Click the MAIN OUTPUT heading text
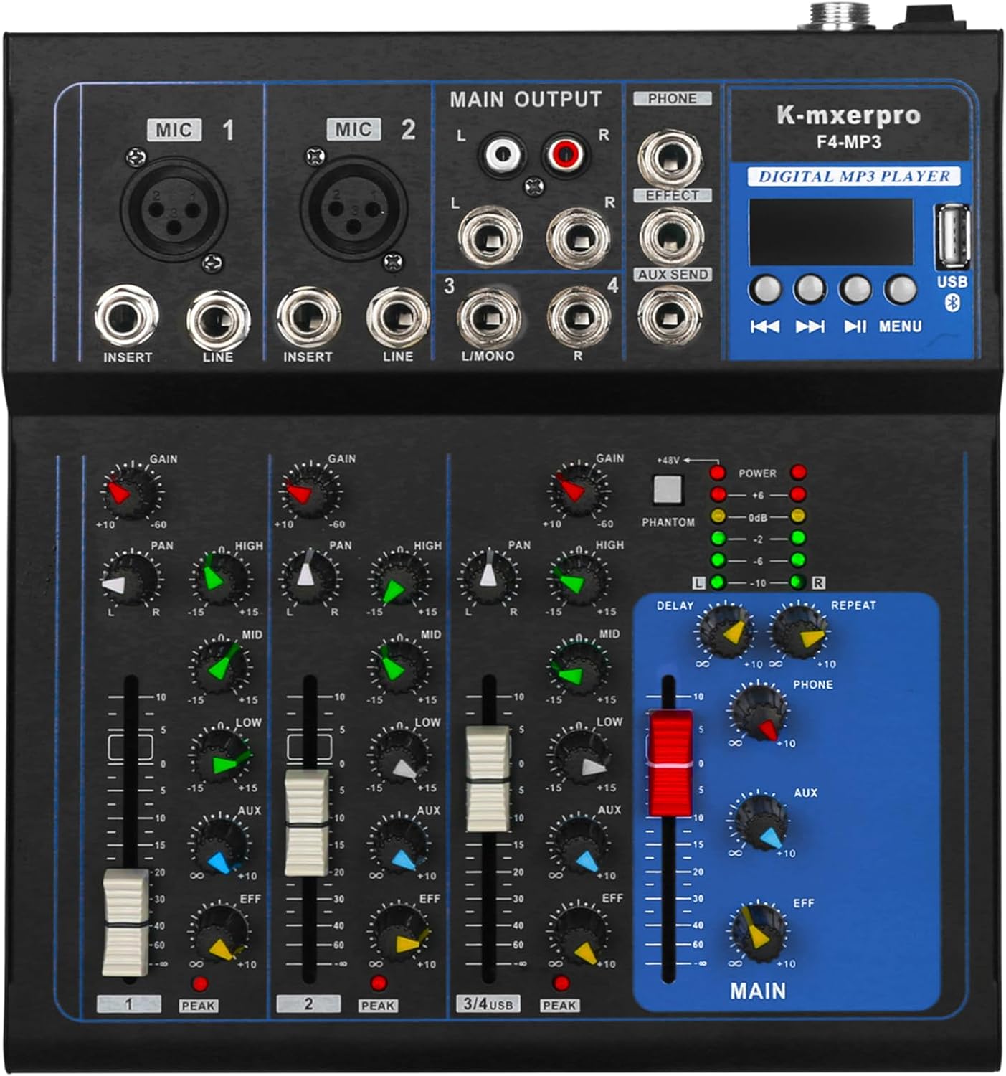Image resolution: width=1006 pixels, height=1076 pixels. (526, 100)
